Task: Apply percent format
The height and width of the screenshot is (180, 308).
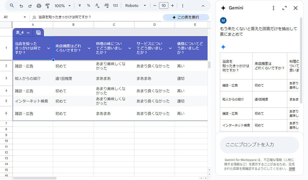Action: [88, 6]
